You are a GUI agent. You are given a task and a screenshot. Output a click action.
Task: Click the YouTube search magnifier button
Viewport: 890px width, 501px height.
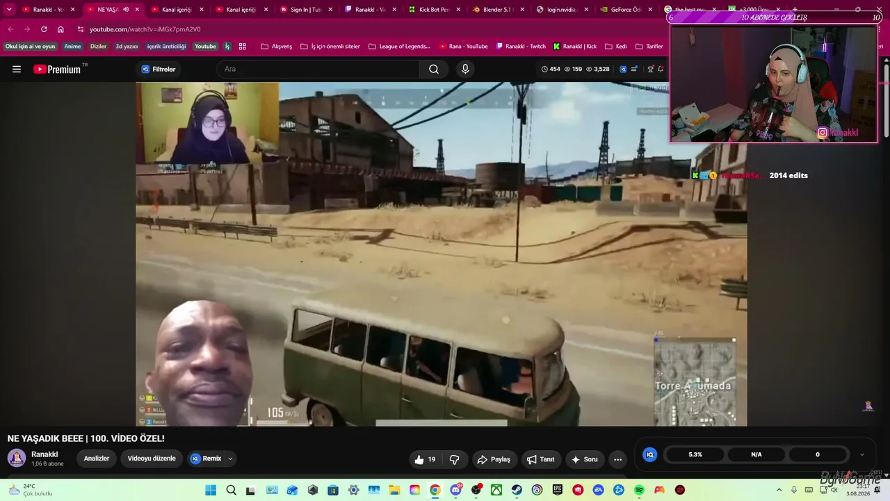(x=434, y=69)
